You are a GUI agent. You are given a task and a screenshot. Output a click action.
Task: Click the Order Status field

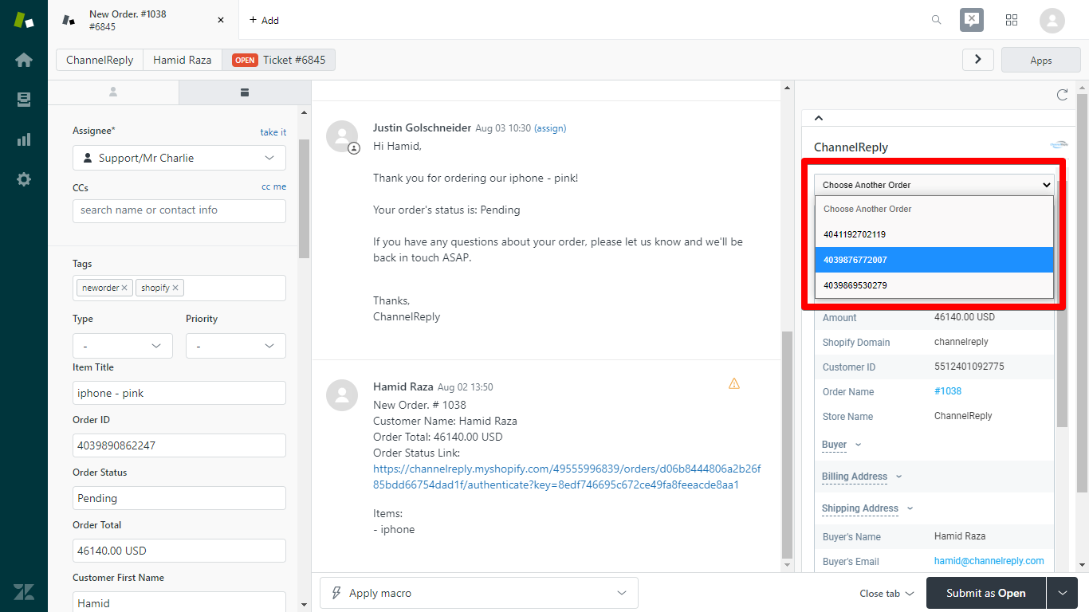pyautogui.click(x=179, y=498)
